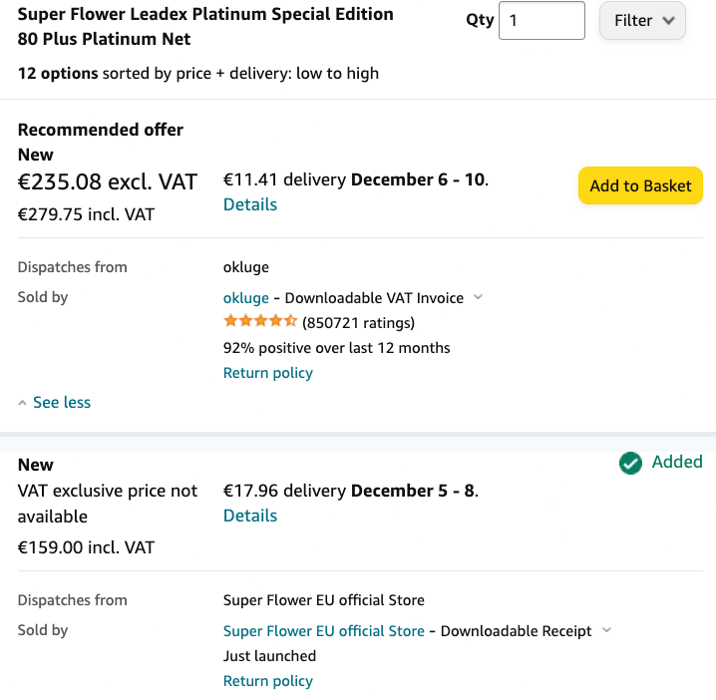The image size is (716, 700).
Task: Open Details for €11.41 delivery
Action: point(250,204)
